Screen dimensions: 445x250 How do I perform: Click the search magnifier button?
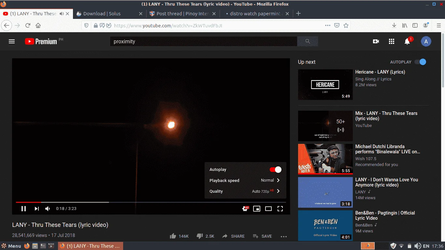(308, 41)
